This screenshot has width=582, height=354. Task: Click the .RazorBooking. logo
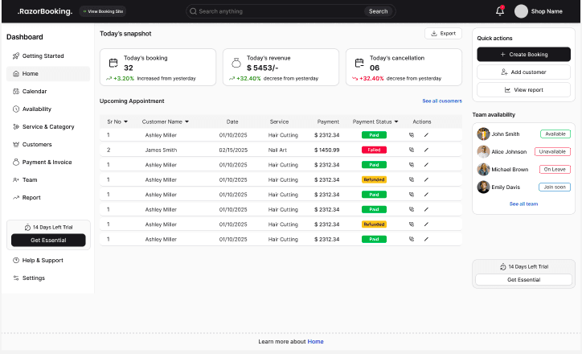pos(45,11)
